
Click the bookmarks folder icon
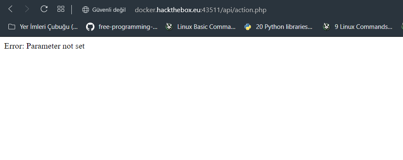click(x=12, y=27)
